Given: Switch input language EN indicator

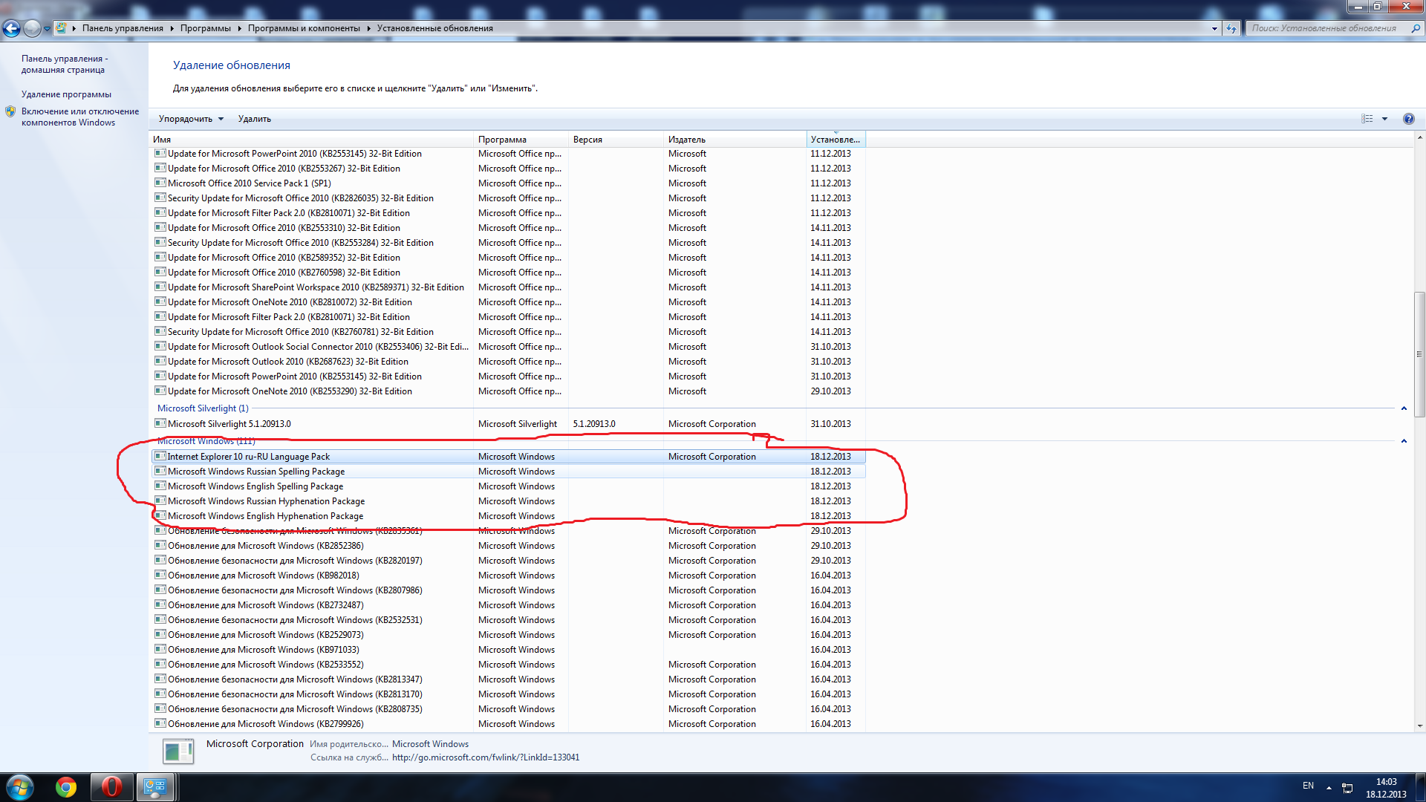Looking at the screenshot, I should 1308,786.
